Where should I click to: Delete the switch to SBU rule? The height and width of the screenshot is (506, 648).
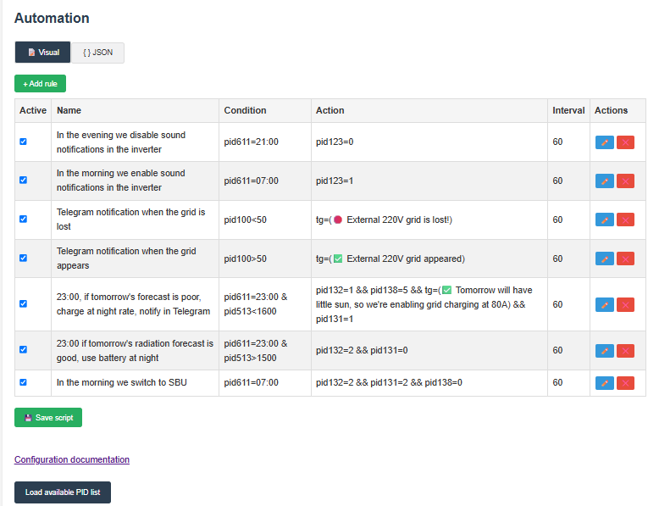pyautogui.click(x=625, y=383)
